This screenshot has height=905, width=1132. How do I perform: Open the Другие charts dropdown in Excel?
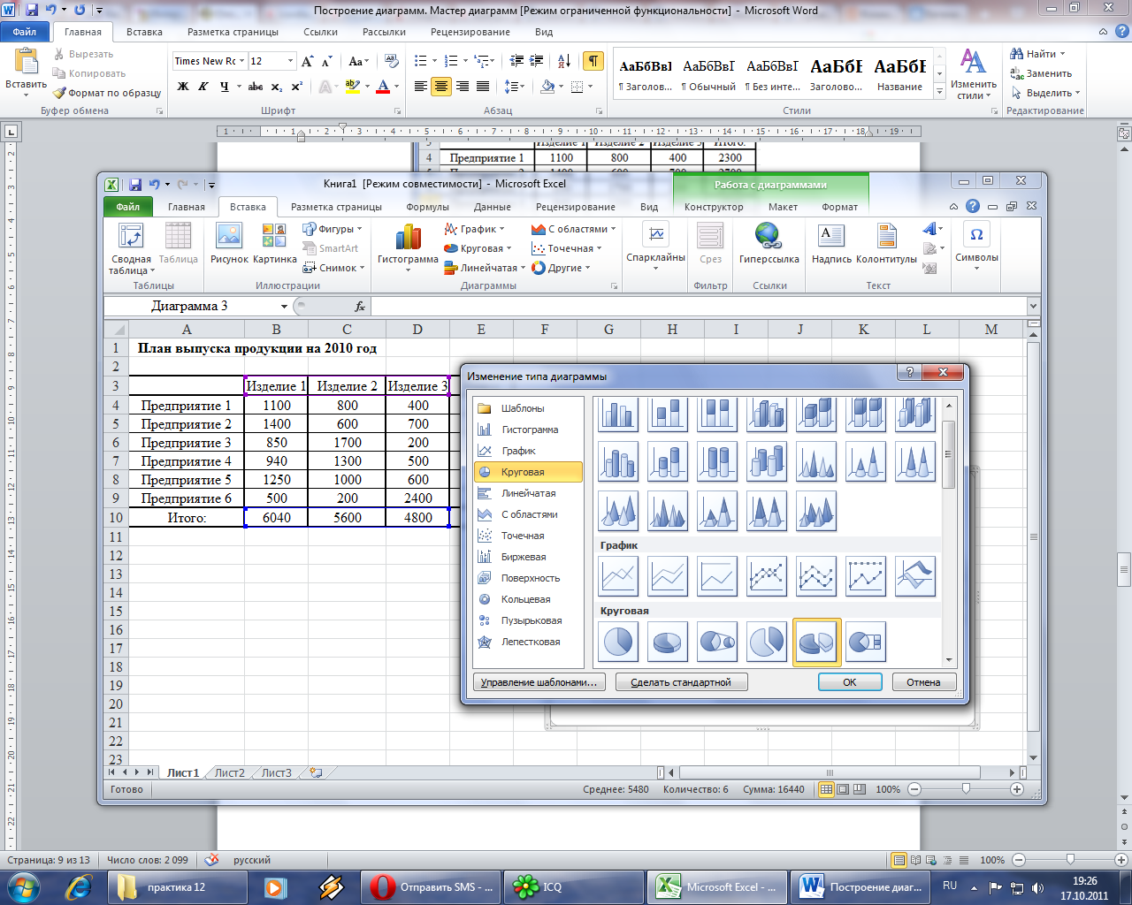point(561,268)
